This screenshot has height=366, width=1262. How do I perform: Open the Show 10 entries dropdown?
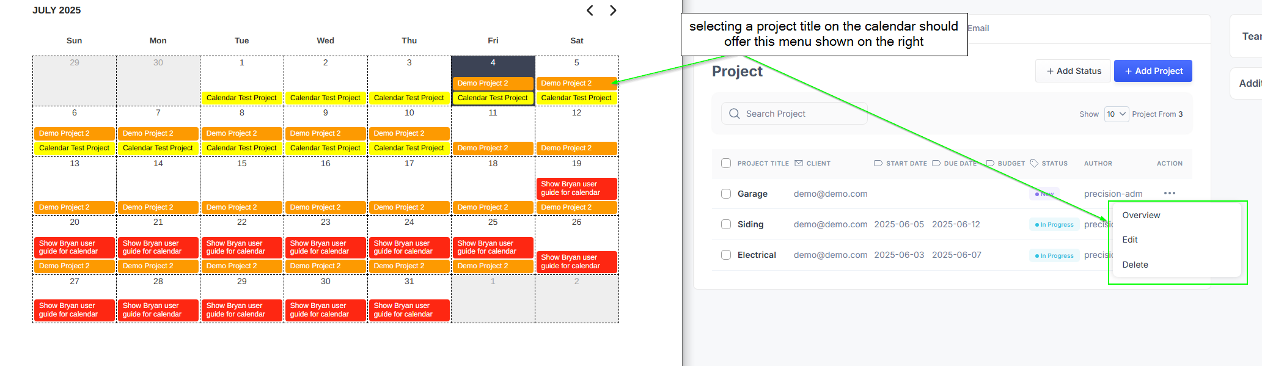pyautogui.click(x=1116, y=114)
